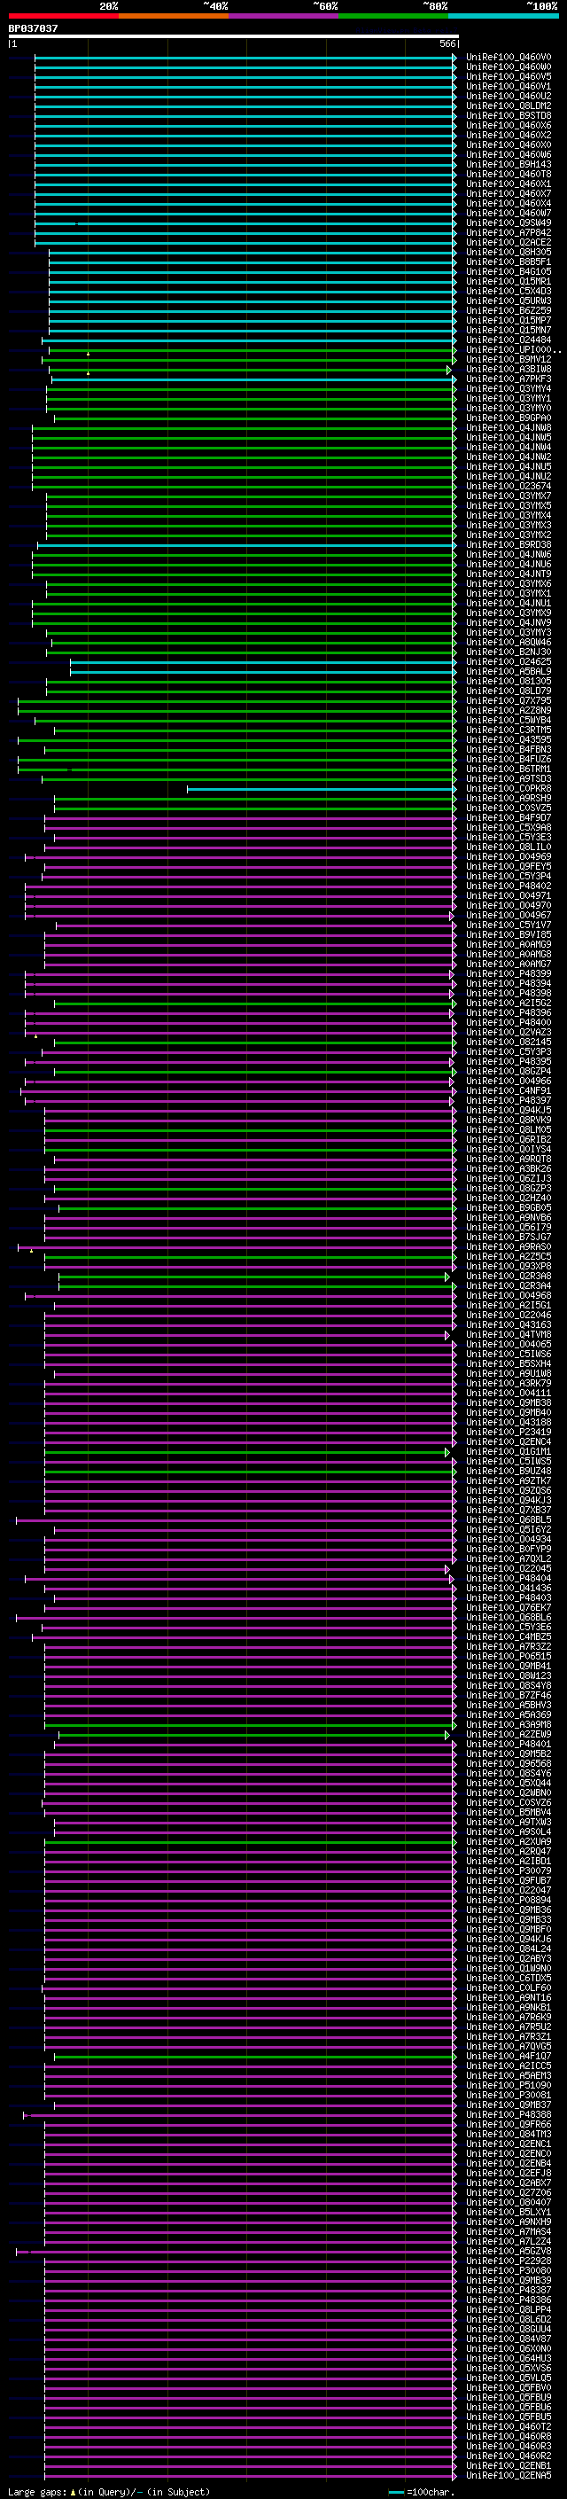The image size is (567, 2499).
Task: Click the purple alignment bar for UniRef100_Q2ENA5
Action: pyautogui.click(x=250, y=2476)
